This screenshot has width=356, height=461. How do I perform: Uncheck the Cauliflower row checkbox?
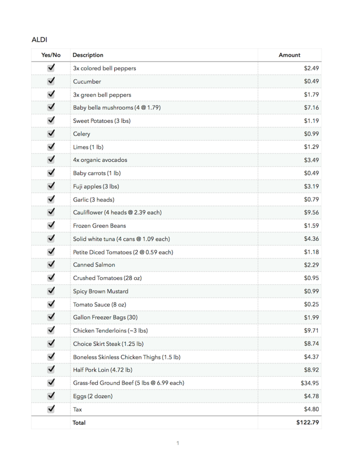tap(51, 212)
